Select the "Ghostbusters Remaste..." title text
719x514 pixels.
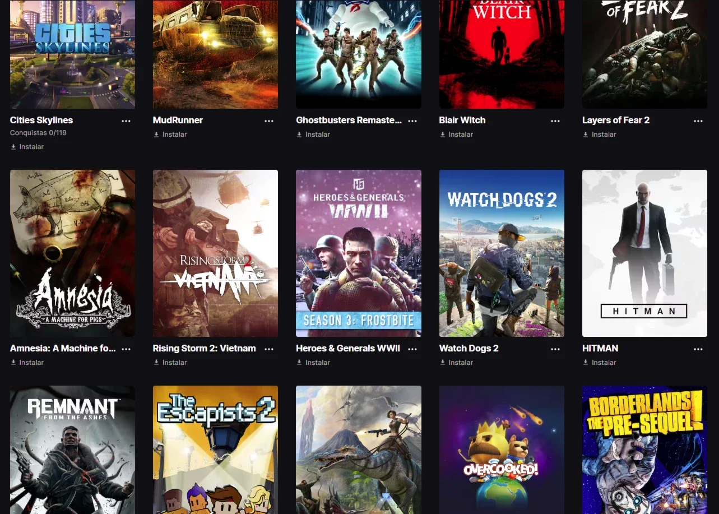349,120
